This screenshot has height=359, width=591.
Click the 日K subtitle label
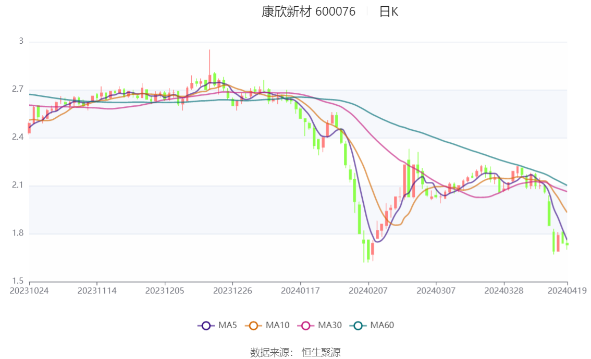click(389, 11)
